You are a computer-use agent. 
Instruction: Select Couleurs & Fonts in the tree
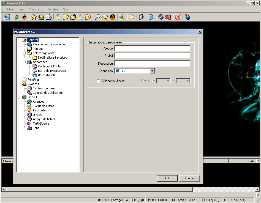[x=49, y=66]
